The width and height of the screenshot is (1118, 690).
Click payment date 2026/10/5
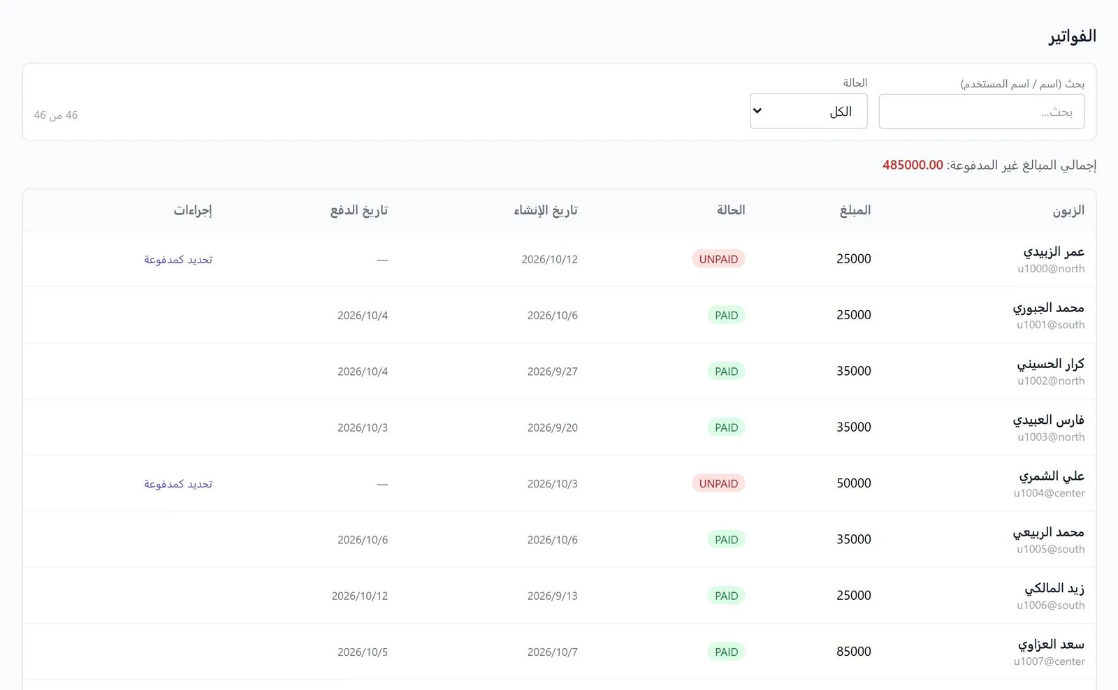(x=363, y=652)
